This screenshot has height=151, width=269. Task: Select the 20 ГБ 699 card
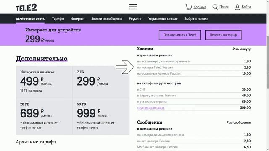pos(45,116)
